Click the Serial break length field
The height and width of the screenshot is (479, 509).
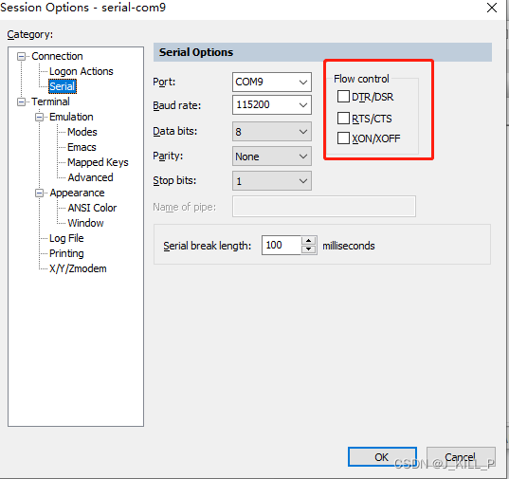pos(282,245)
